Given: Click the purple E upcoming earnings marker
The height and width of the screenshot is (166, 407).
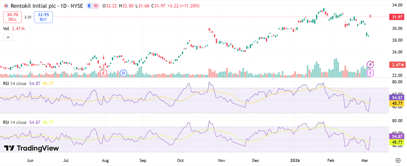Looking at the screenshot, I should pyautogui.click(x=370, y=73).
